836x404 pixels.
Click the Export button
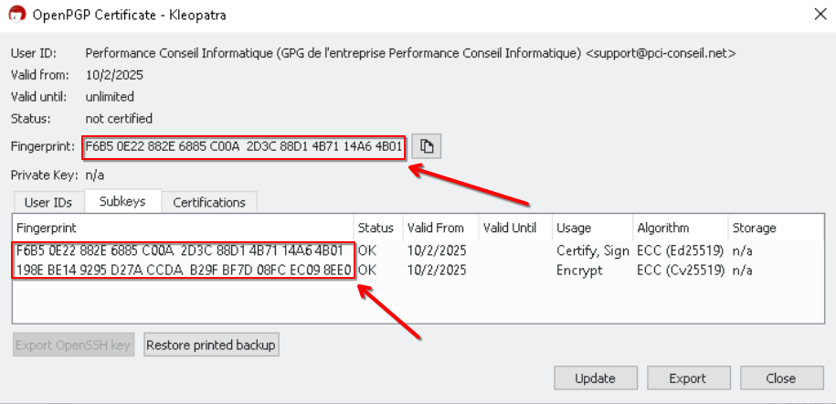(687, 378)
